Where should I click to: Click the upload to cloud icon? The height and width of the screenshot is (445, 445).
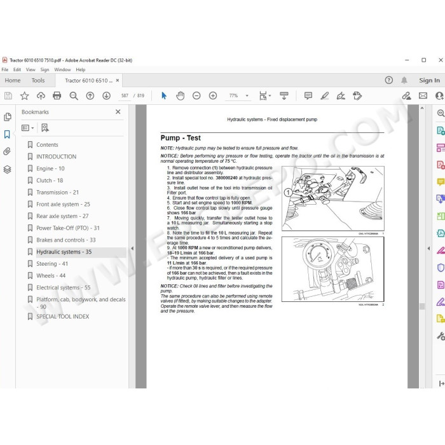(41, 96)
